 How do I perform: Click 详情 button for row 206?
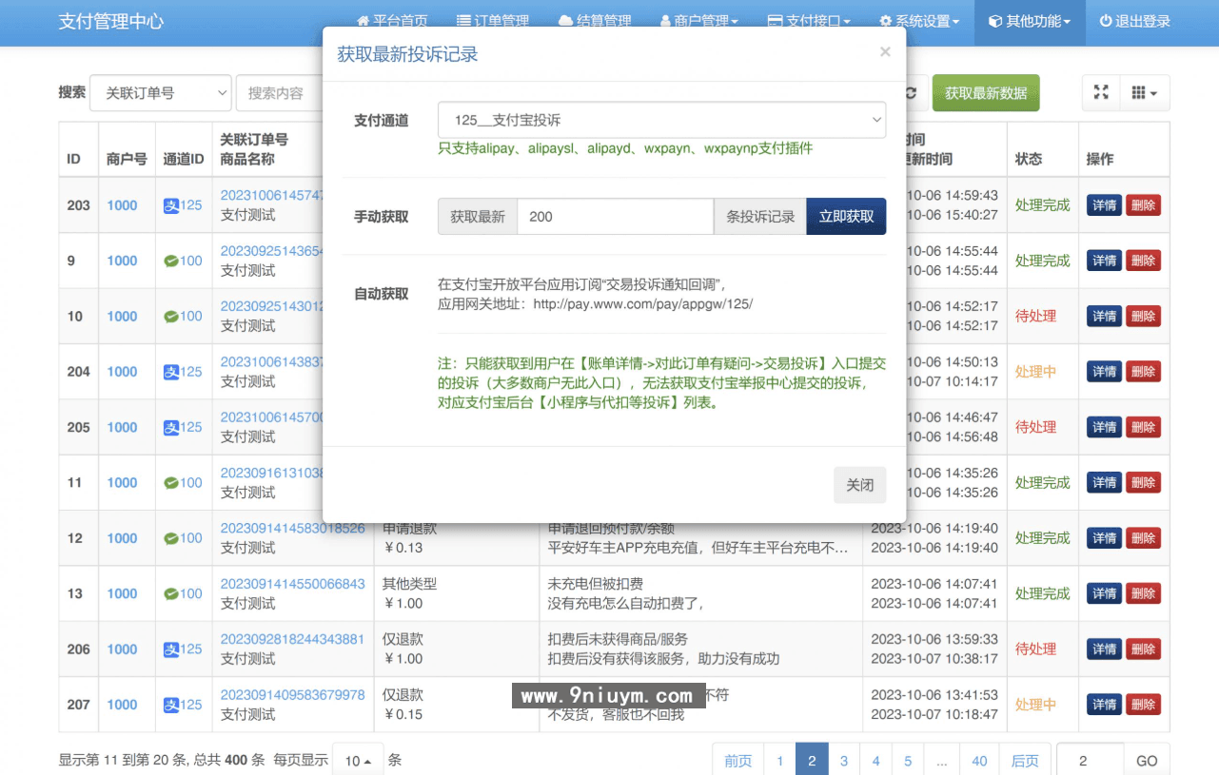1104,649
